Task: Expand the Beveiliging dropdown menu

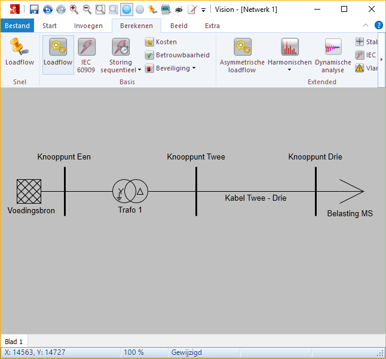Action: point(194,68)
